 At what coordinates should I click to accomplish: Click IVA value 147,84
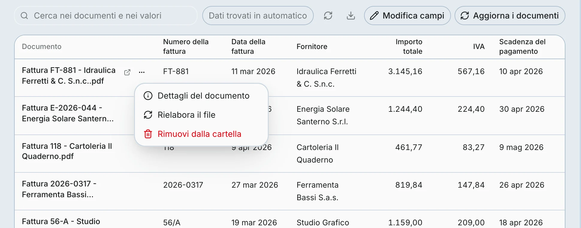click(471, 185)
